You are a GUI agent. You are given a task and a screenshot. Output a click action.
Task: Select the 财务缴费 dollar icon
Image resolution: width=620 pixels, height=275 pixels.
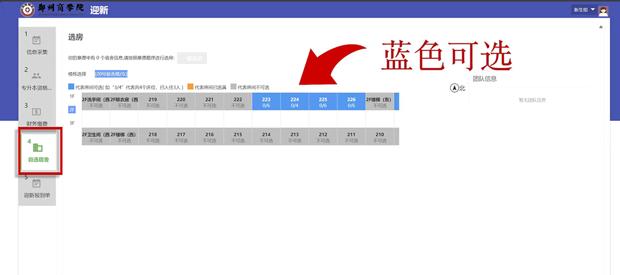point(37,112)
